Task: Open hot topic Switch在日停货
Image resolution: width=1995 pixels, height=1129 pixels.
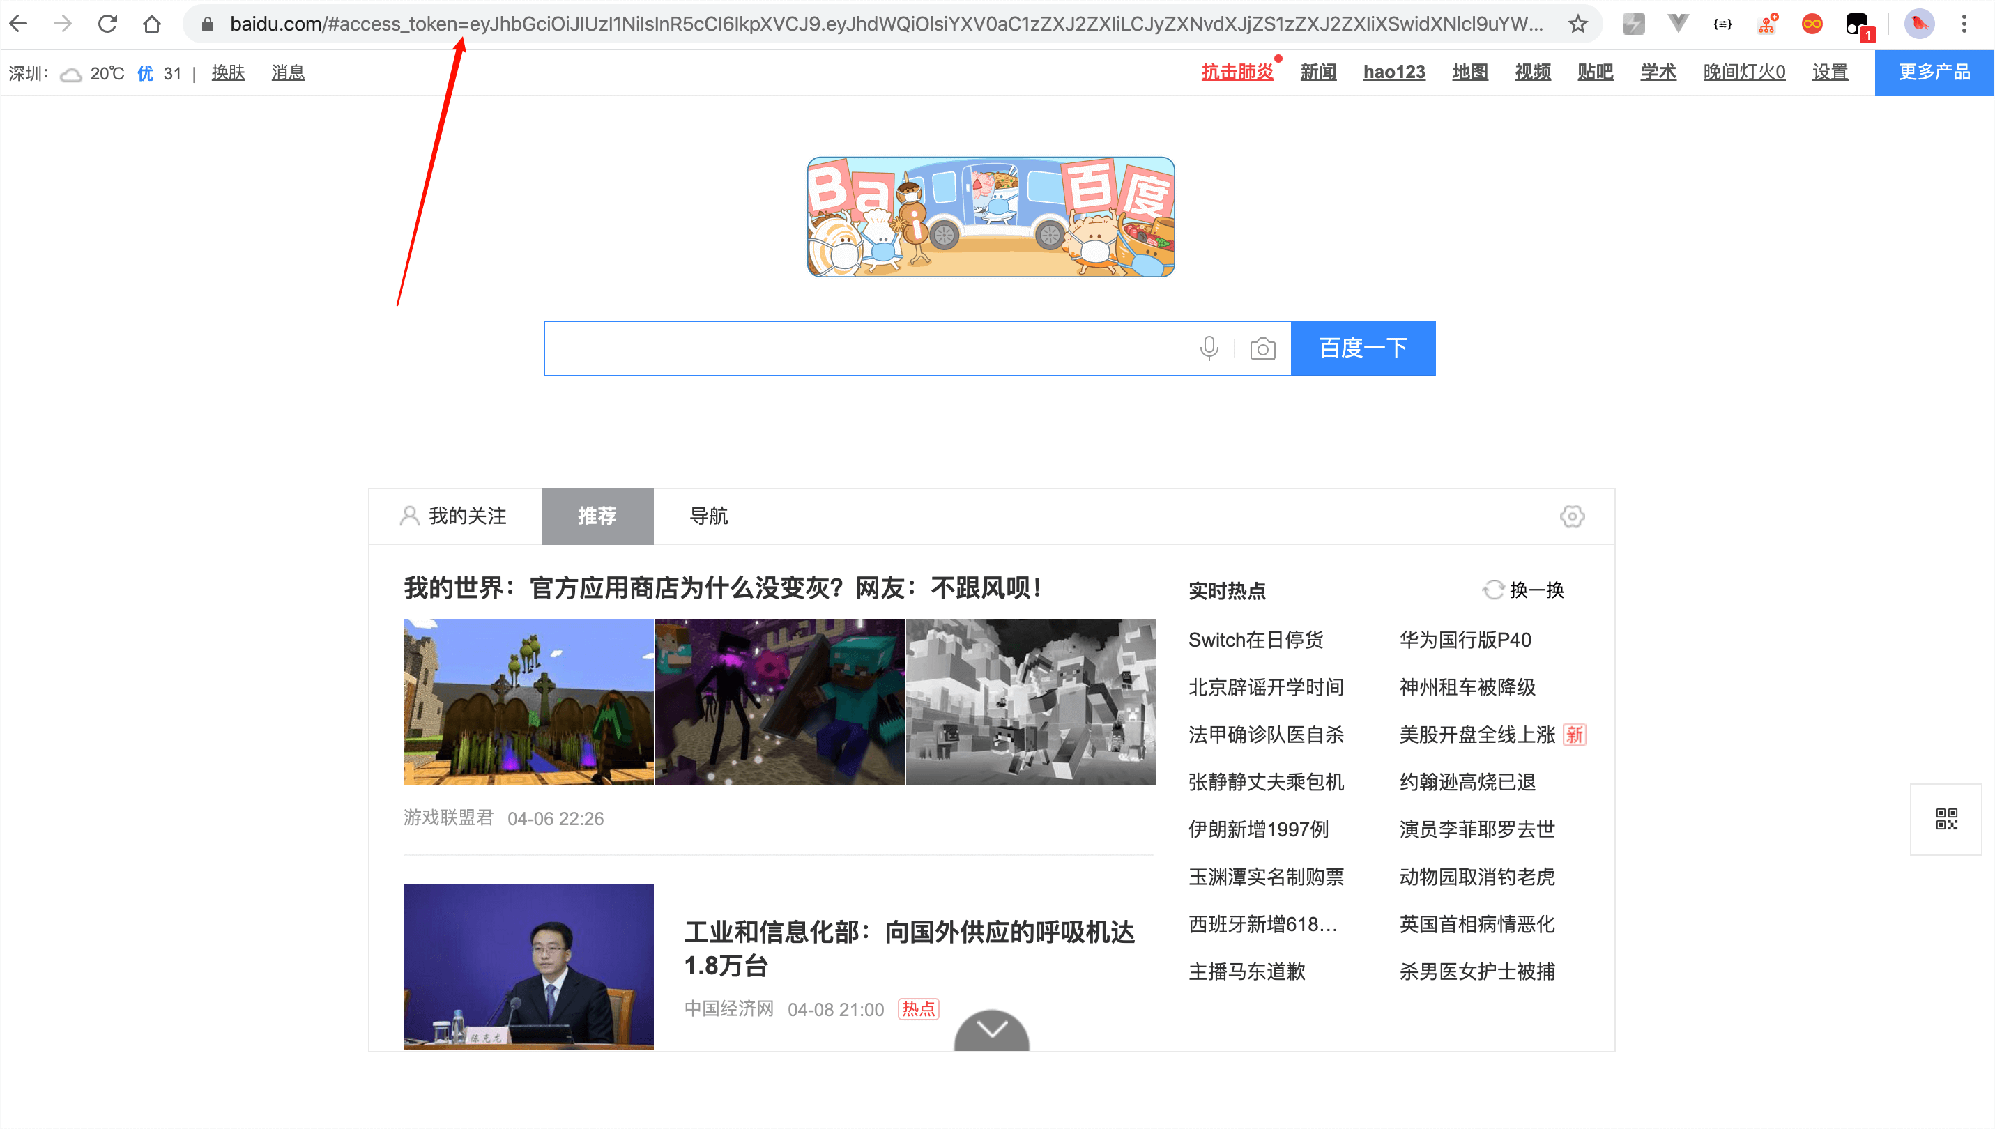Action: [1255, 640]
